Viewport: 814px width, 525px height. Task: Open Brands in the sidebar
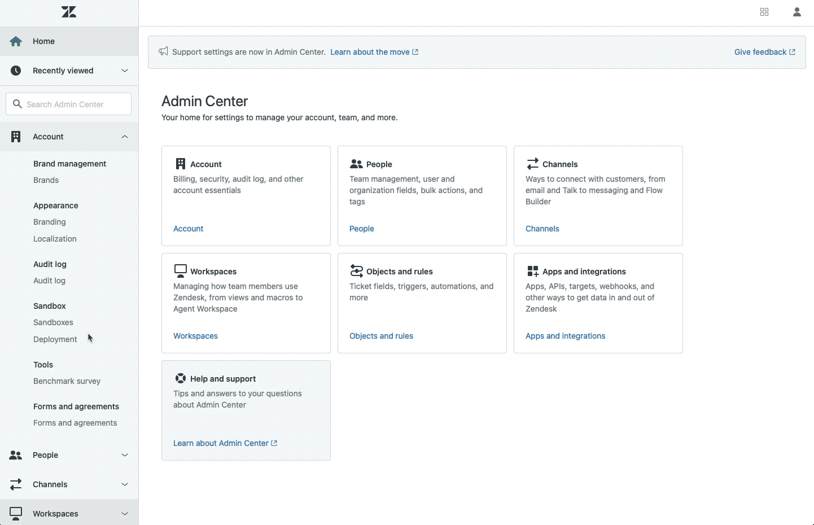tap(46, 180)
